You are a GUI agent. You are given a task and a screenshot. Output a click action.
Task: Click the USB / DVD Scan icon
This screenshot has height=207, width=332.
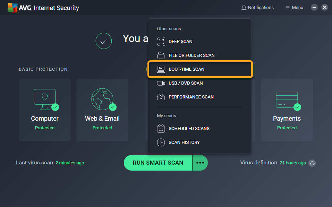click(161, 83)
